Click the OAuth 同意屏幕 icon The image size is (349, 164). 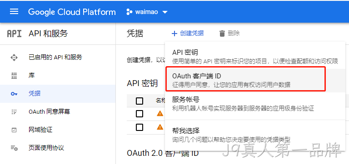[14, 112]
